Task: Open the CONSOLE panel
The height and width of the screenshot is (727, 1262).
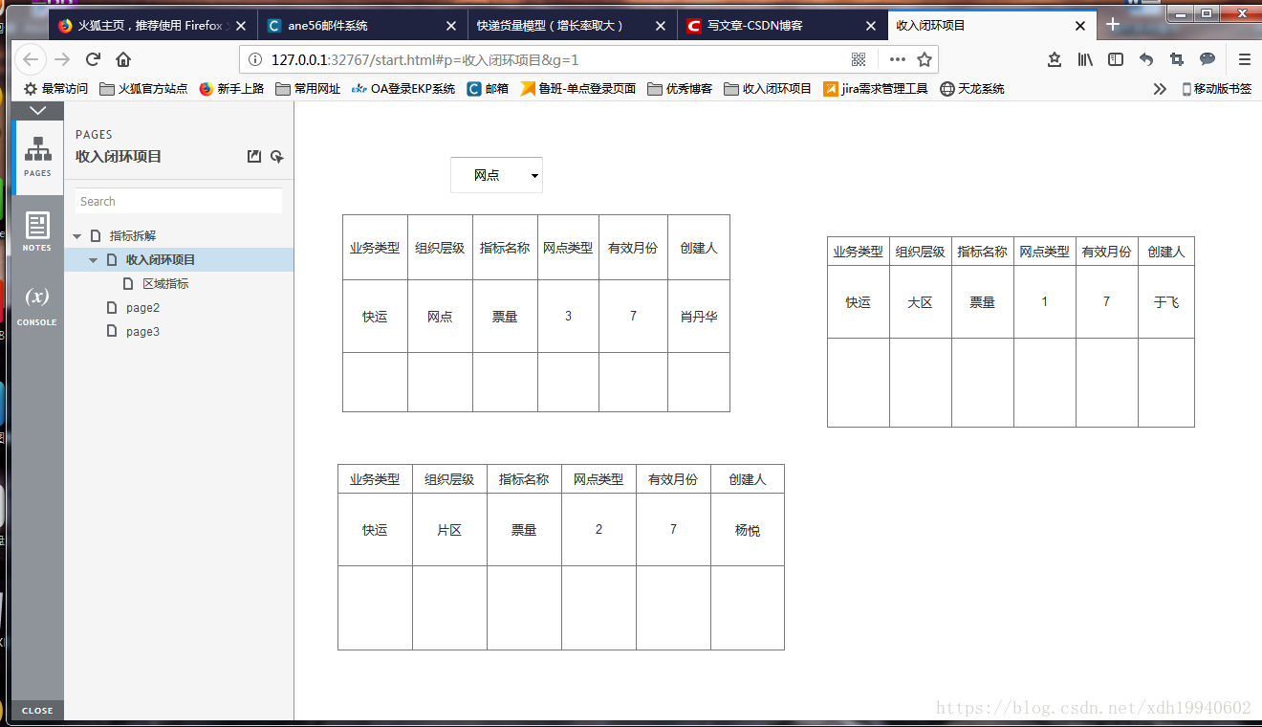Action: 37,306
